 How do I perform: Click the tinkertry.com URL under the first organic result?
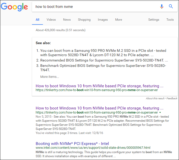(x=97, y=113)
